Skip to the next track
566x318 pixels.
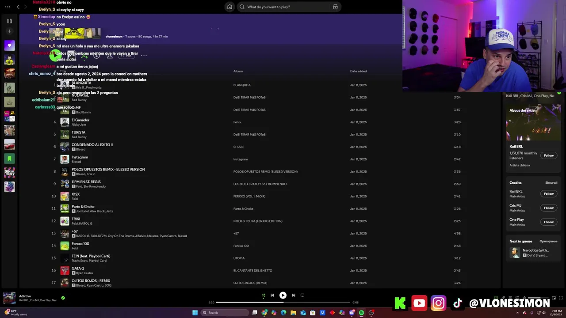pos(293,295)
